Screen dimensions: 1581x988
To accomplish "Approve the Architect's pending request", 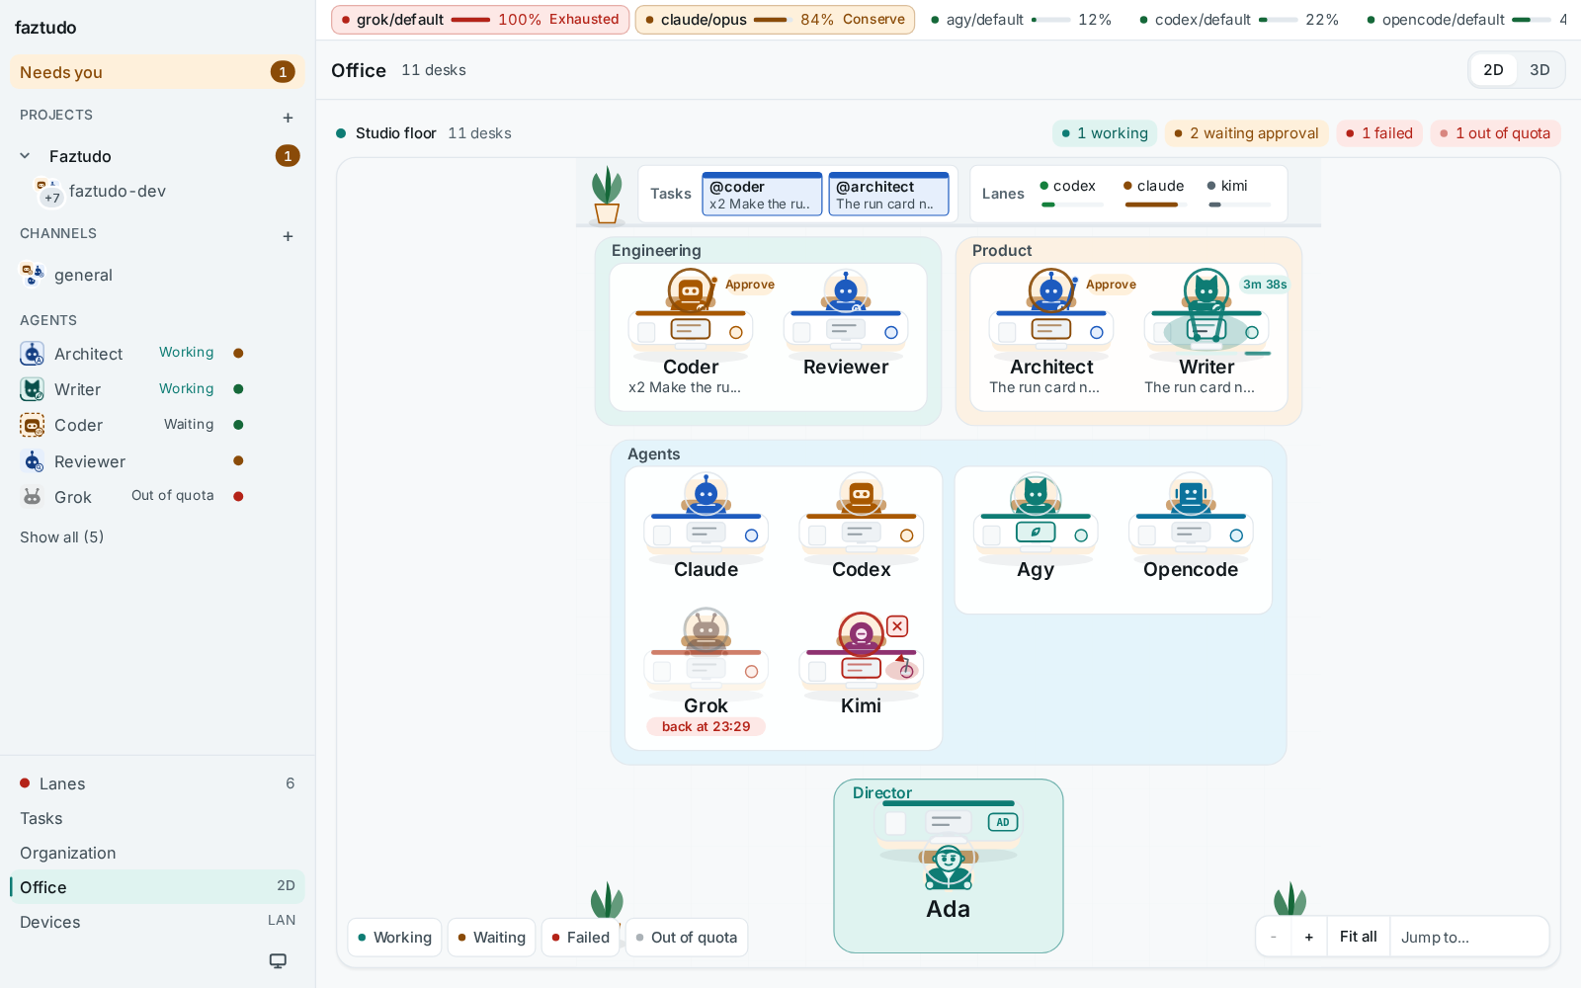I will [1111, 285].
